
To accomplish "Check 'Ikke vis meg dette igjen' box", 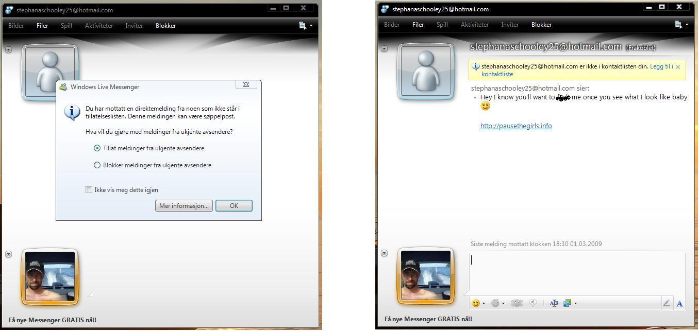I will pyautogui.click(x=89, y=190).
